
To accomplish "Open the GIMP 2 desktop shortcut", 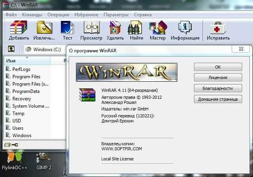I will (44, 161).
